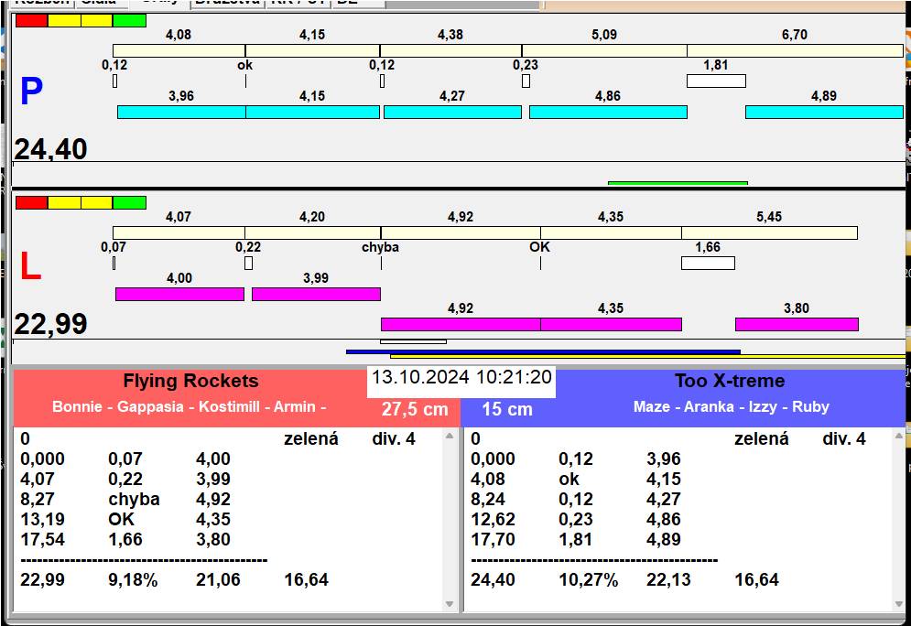Click 'ok' in Too X-treme results list
The image size is (911, 626).
[x=569, y=480]
